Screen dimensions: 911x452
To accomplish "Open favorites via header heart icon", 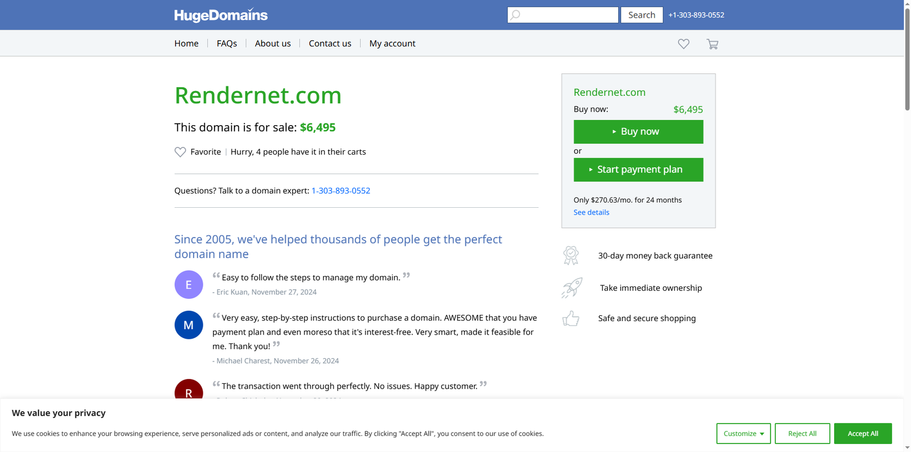I will [x=683, y=44].
